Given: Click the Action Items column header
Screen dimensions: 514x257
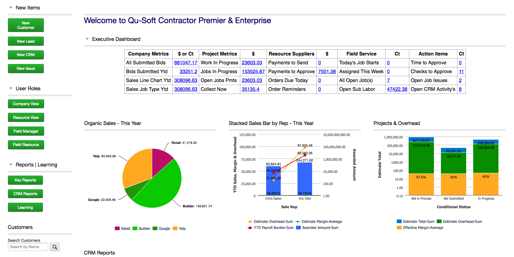Looking at the screenshot, I should 433,54.
